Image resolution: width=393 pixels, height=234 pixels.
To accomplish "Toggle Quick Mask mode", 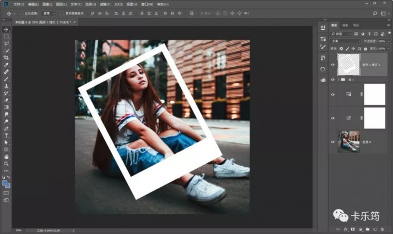I will pyautogui.click(x=6, y=193).
